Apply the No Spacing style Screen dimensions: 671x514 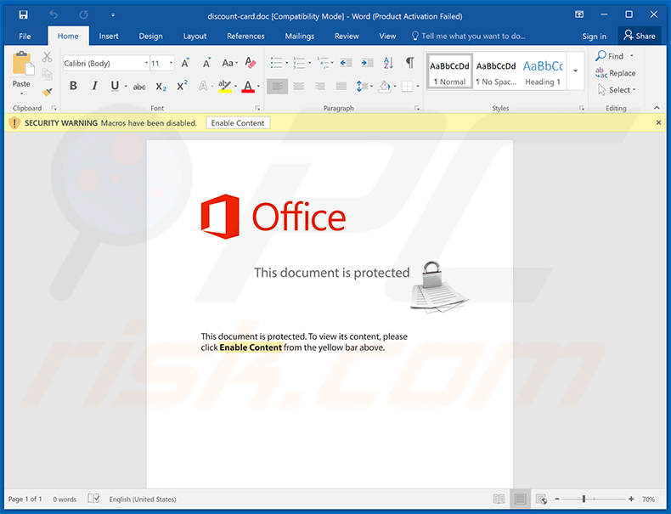(496, 71)
